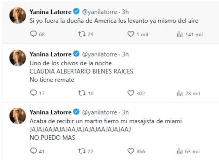
Task: Reply to the 'dueña de America' tweet
Action: pos(34,34)
